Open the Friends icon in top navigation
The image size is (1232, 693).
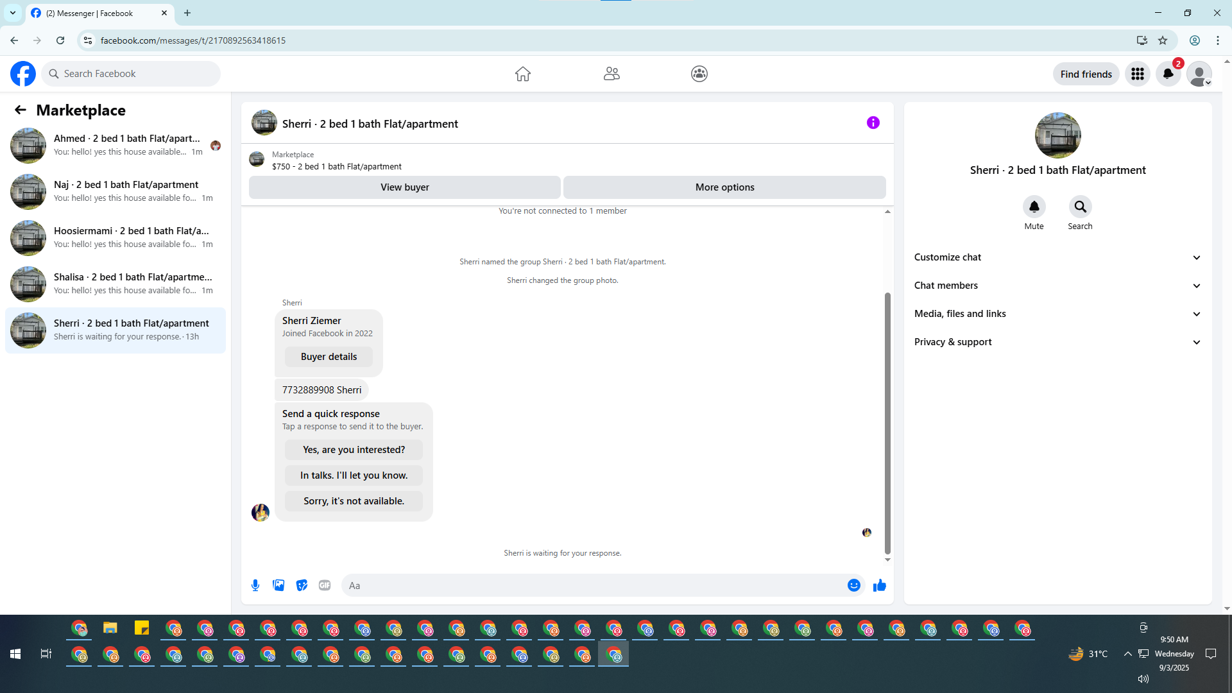point(612,74)
